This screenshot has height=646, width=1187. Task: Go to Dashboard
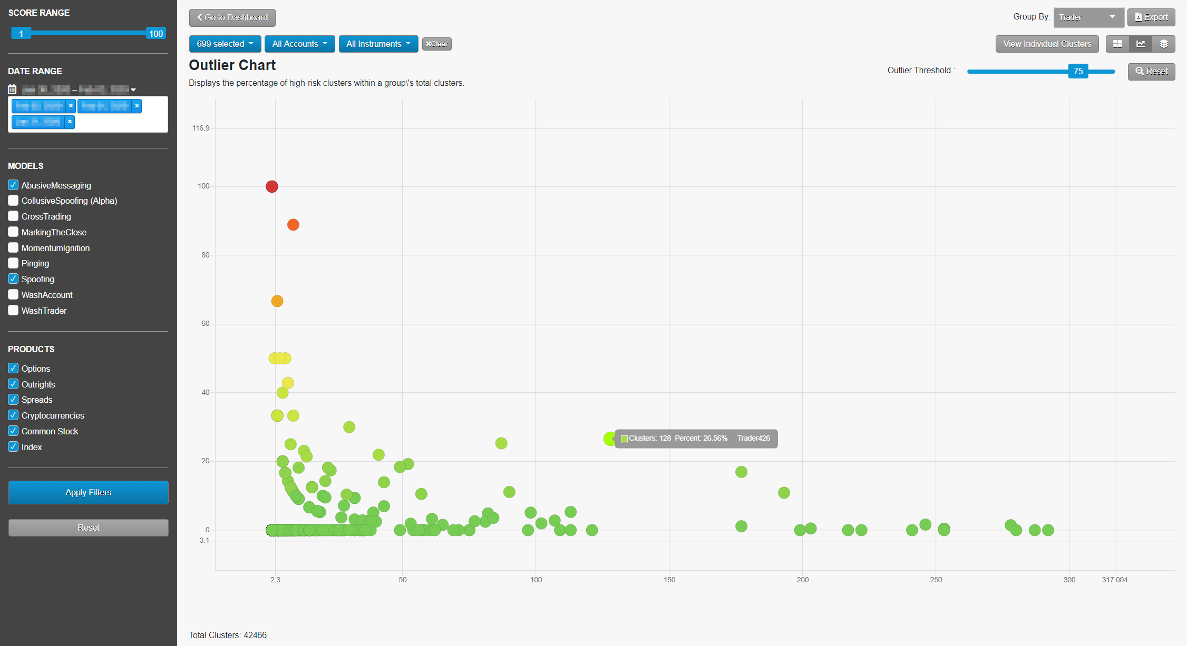tap(232, 17)
